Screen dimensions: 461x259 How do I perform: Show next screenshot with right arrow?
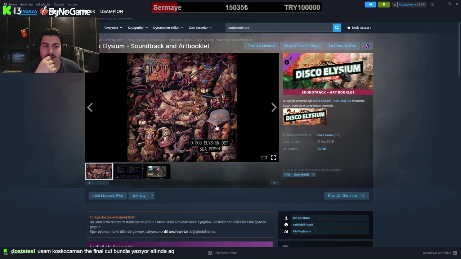pyautogui.click(x=274, y=107)
